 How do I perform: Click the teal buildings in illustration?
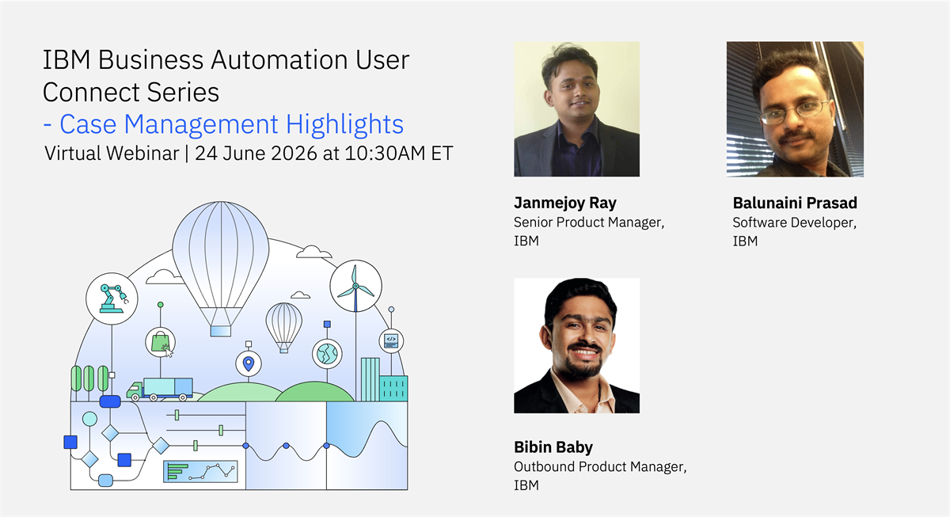pos(384,380)
